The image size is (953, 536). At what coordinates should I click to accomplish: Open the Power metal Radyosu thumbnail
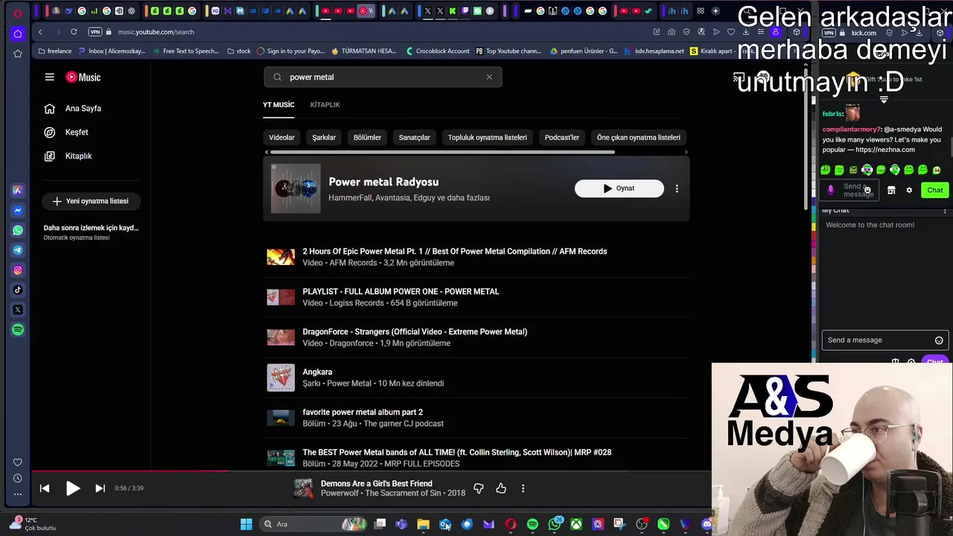(296, 188)
